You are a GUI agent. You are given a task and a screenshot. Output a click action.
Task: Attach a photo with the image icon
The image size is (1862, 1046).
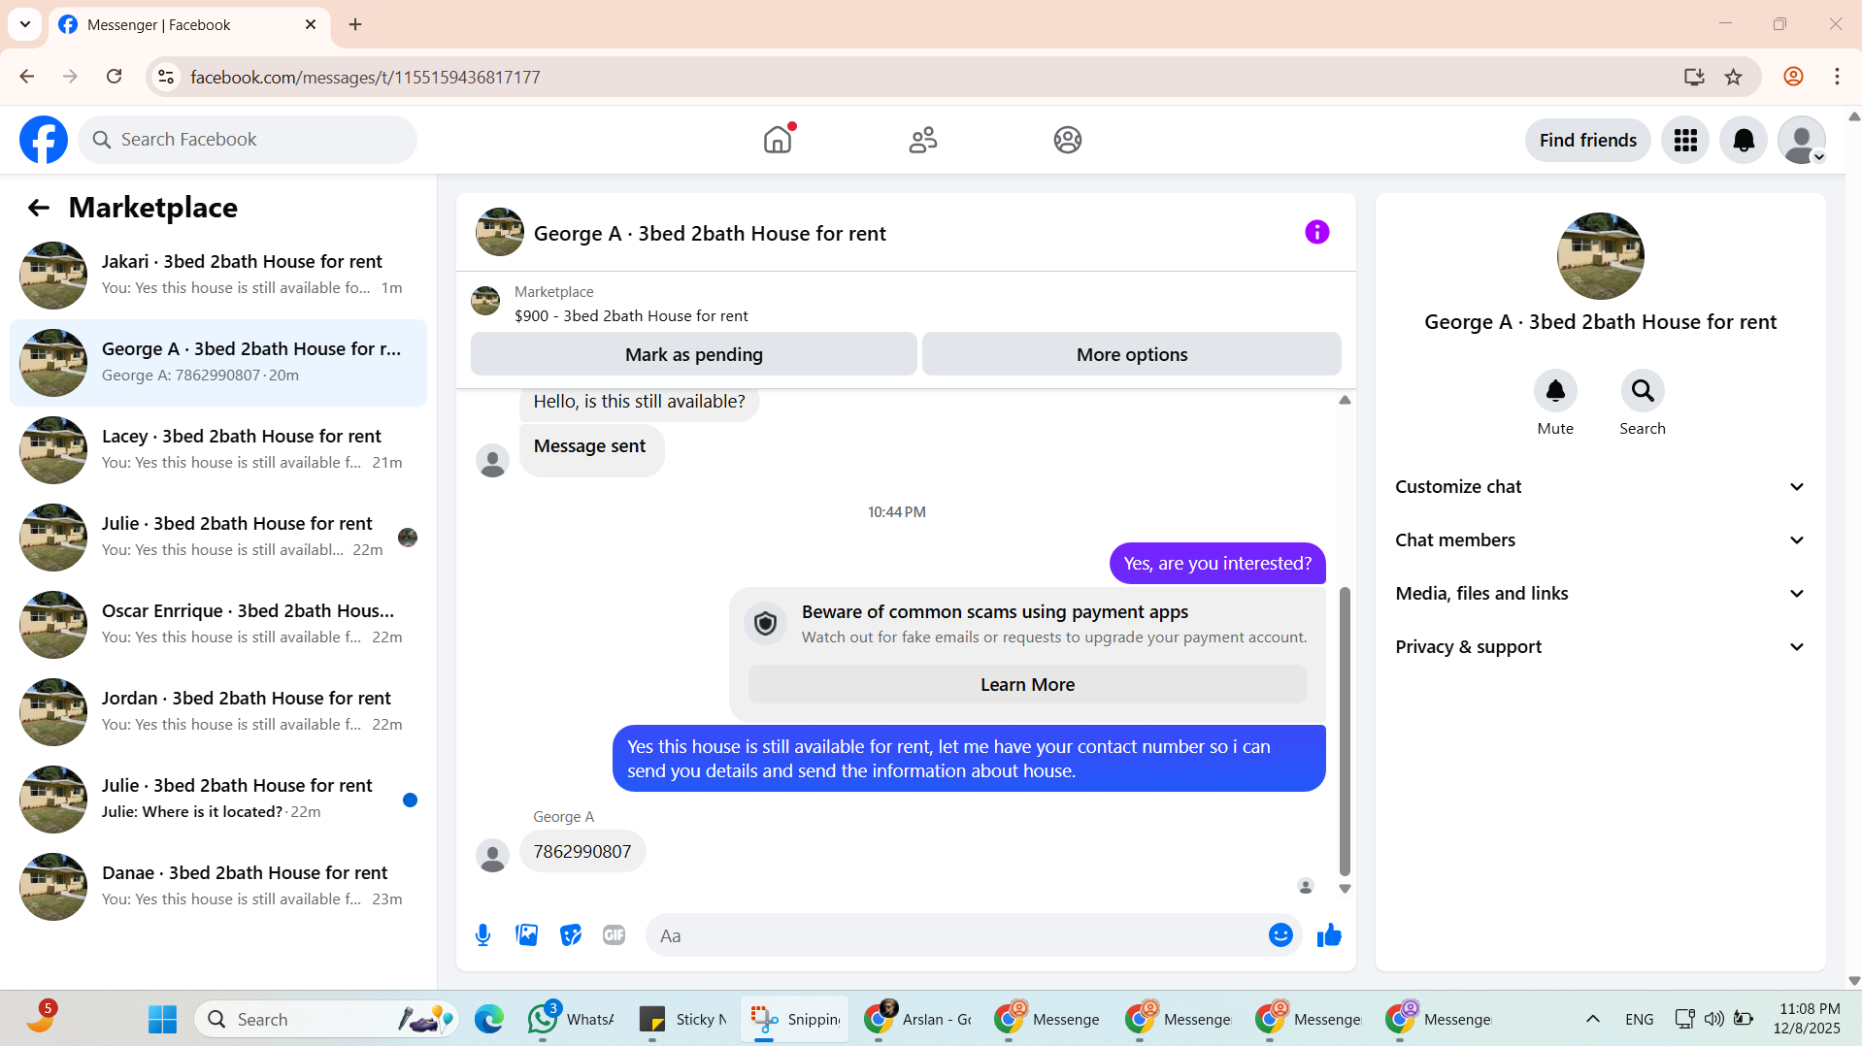pyautogui.click(x=527, y=935)
